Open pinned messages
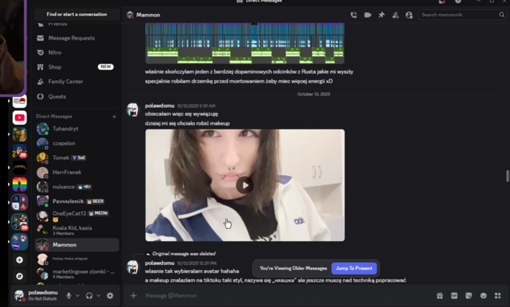This screenshot has height=307, width=510. [381, 15]
